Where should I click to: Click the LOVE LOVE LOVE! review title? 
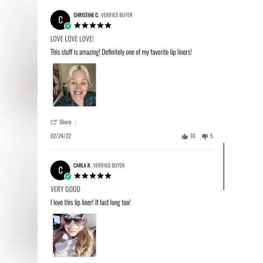(x=72, y=39)
